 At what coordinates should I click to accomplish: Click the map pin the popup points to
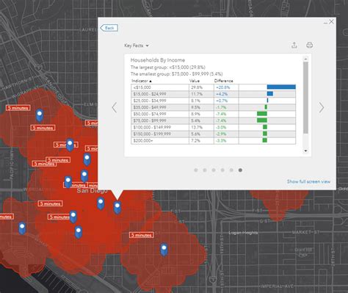coord(117,207)
